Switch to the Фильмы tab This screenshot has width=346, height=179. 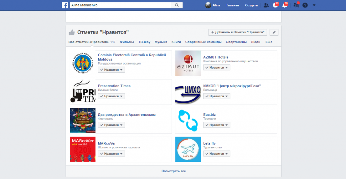pyautogui.click(x=127, y=42)
